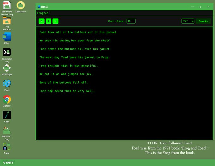The height and width of the screenshot is (166, 215).
Task: Minimize the Office window
Action: tap(192, 7)
